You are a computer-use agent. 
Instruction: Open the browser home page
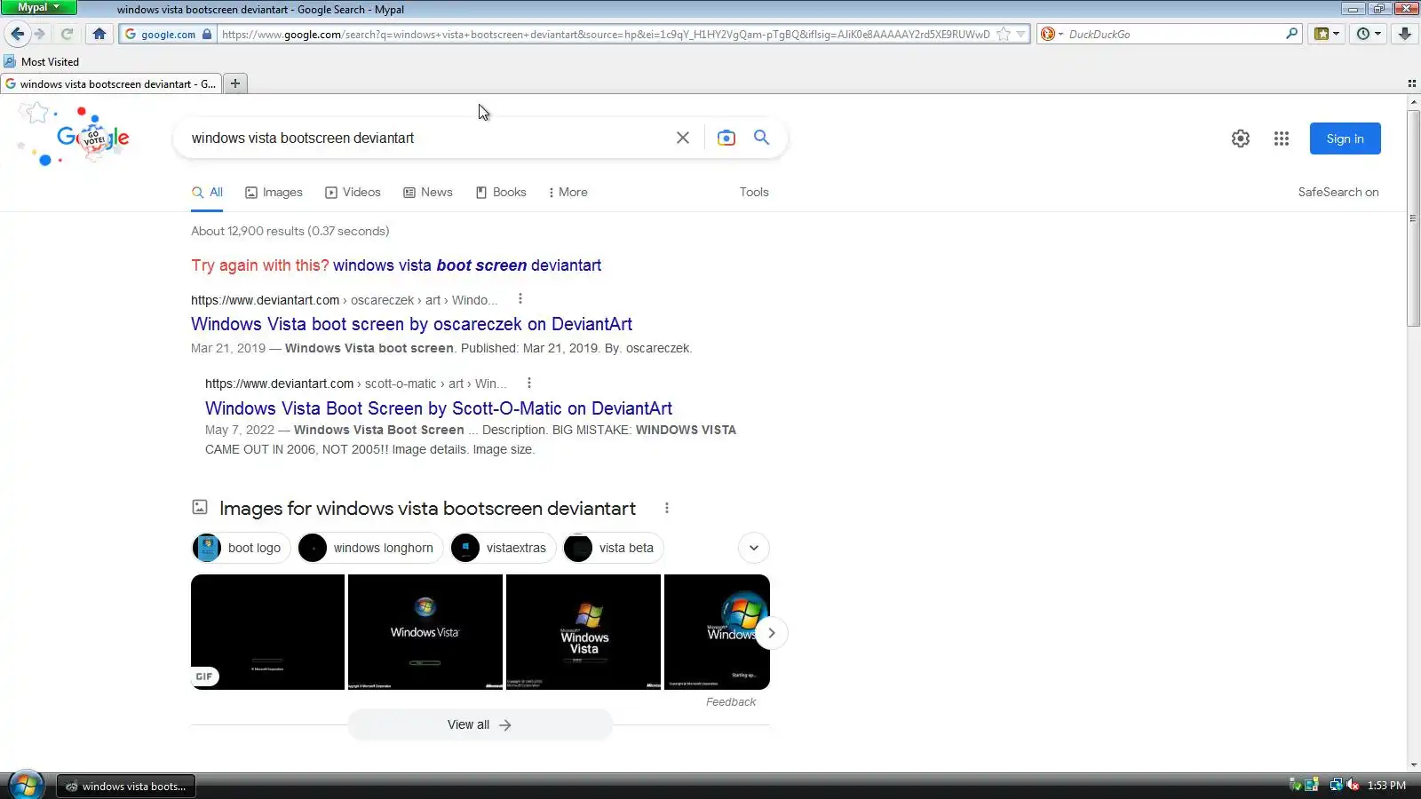point(99,34)
